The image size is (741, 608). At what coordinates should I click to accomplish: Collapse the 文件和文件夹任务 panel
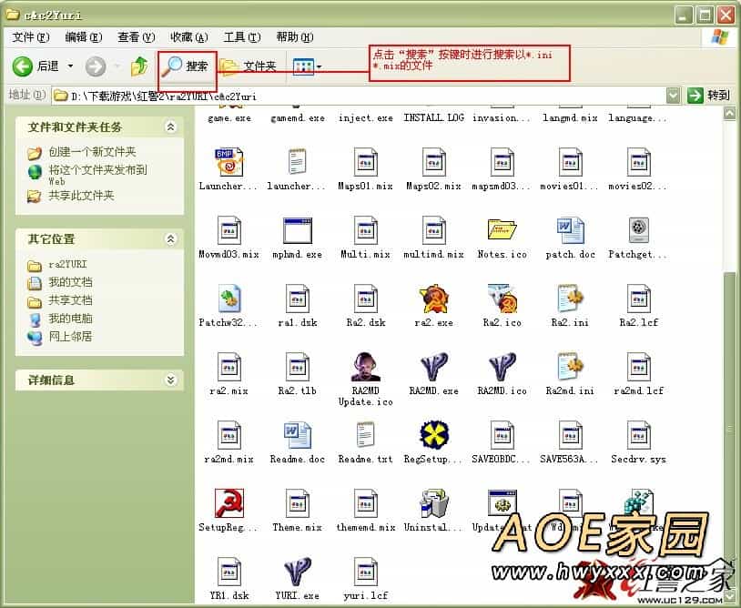click(170, 127)
